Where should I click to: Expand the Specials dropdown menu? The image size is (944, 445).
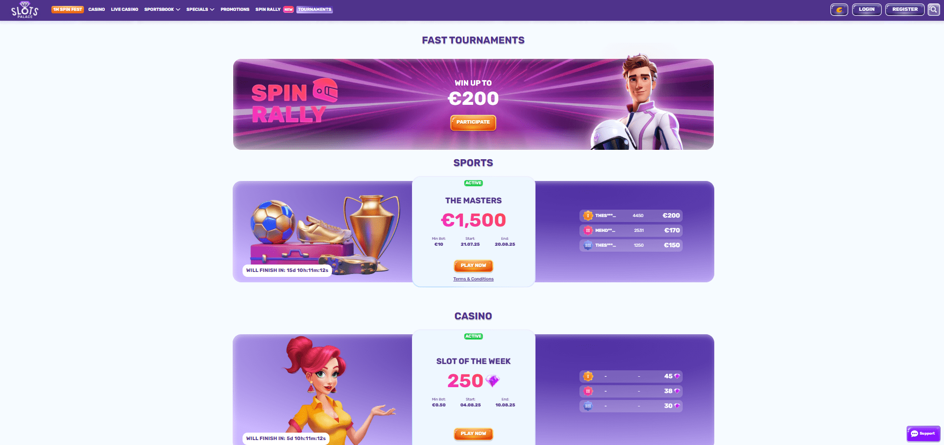tap(200, 9)
